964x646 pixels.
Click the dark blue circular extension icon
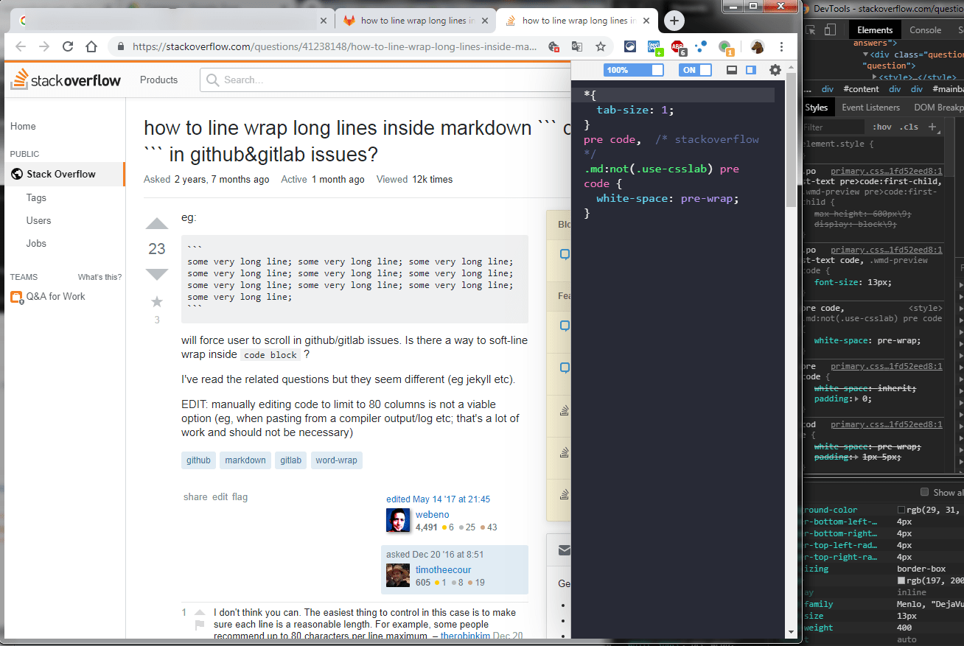(x=630, y=46)
